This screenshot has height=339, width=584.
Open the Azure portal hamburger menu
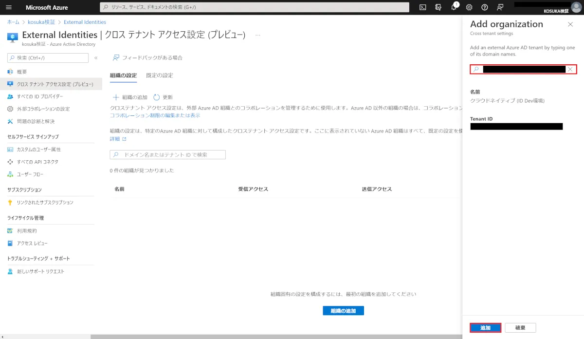(x=9, y=7)
